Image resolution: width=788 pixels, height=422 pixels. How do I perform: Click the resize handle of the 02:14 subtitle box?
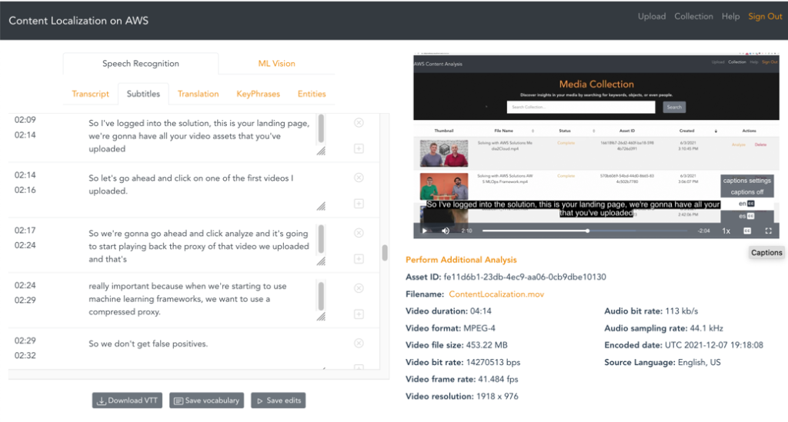321,206
